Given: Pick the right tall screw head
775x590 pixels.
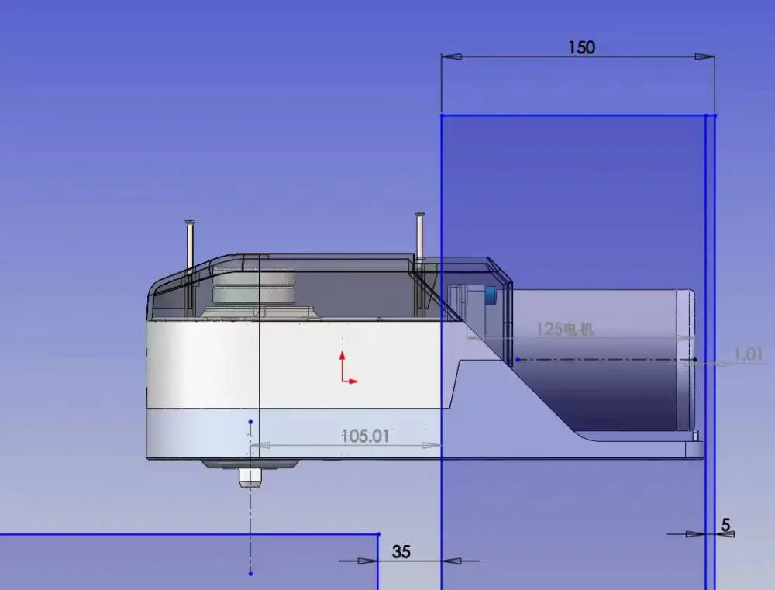Looking at the screenshot, I should [x=419, y=214].
